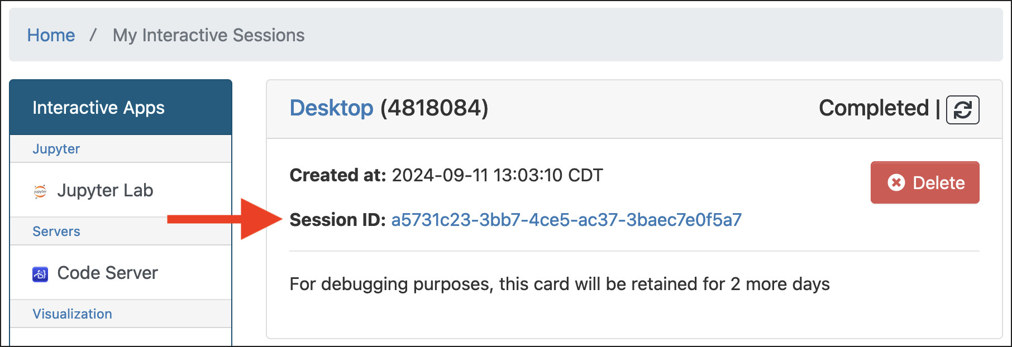Click the bold Session ID label
The width and height of the screenshot is (1012, 347).
(x=337, y=220)
